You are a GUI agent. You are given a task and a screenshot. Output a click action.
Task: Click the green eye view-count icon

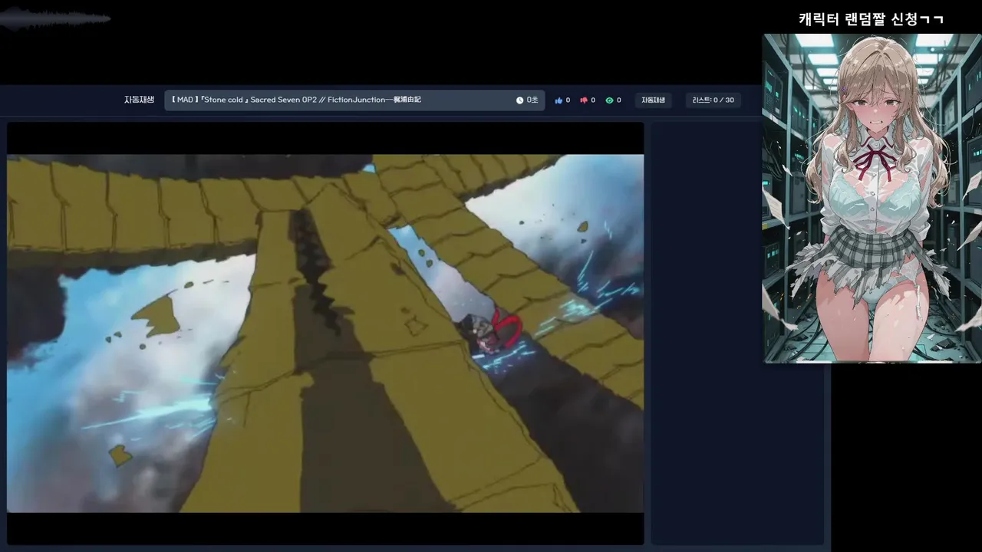609,100
